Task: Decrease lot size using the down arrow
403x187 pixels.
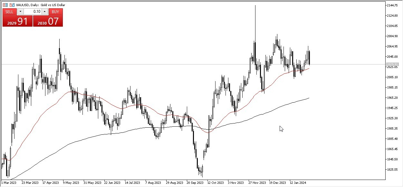Action: coord(21,12)
